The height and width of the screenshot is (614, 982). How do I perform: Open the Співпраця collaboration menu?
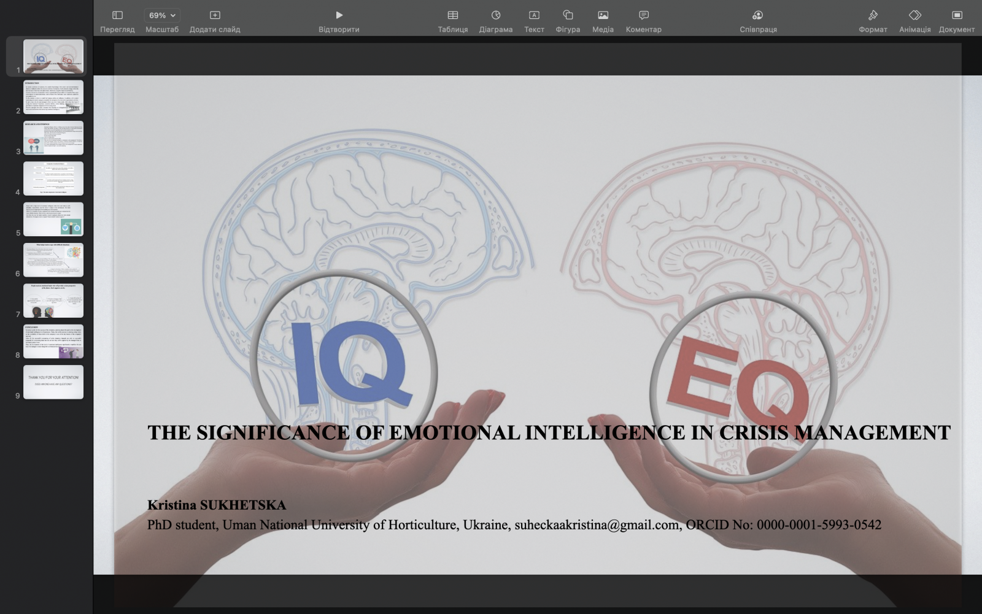click(758, 21)
